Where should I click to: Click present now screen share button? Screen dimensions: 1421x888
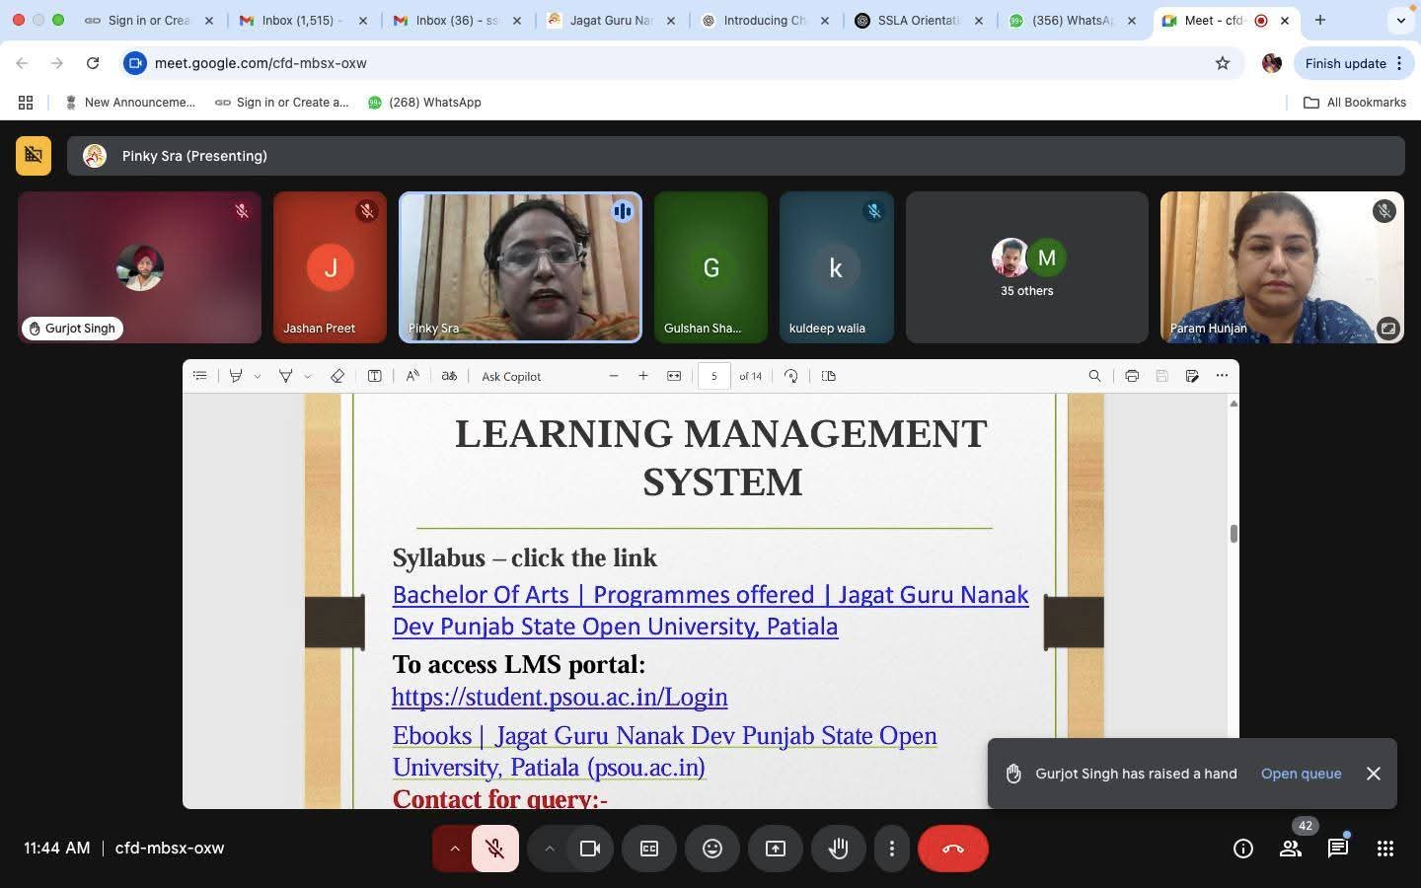pos(776,849)
